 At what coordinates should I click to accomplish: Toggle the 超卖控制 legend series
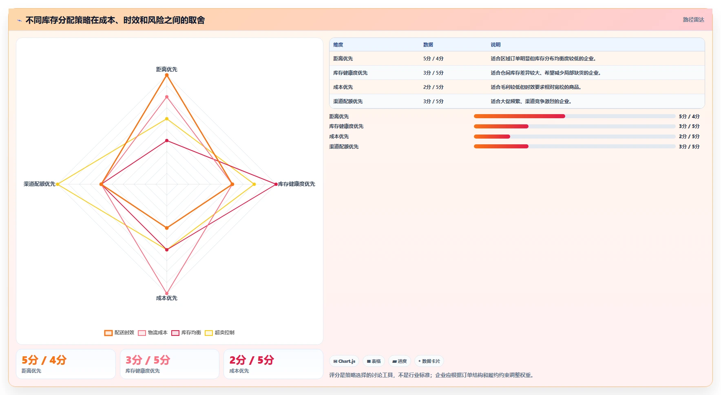[219, 333]
